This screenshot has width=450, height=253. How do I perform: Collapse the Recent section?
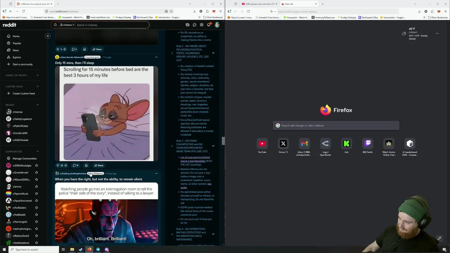38,105
